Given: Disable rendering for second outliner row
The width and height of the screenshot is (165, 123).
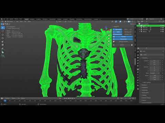Looking at the screenshot, I should [x=163, y=28].
